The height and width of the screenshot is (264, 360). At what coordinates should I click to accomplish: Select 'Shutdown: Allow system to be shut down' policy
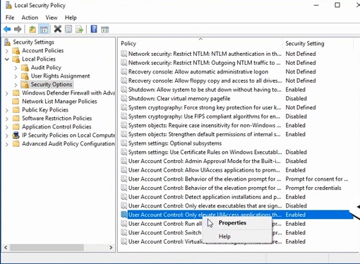205,90
